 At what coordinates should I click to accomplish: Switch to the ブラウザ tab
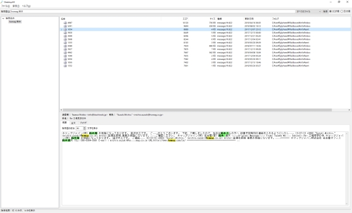coord(83,123)
